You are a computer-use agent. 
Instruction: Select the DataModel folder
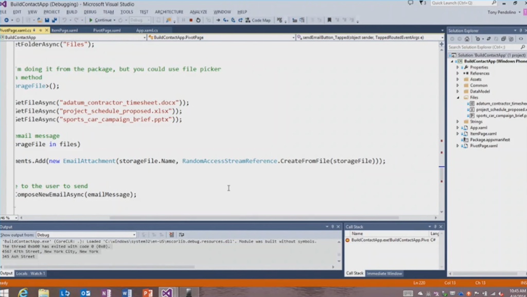pyautogui.click(x=480, y=92)
